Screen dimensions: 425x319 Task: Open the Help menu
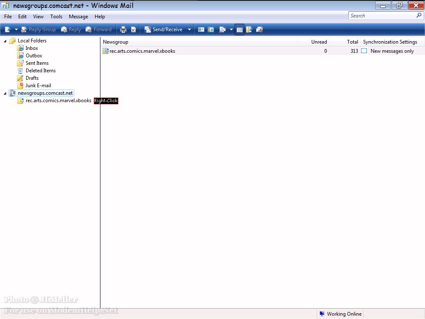(100, 17)
